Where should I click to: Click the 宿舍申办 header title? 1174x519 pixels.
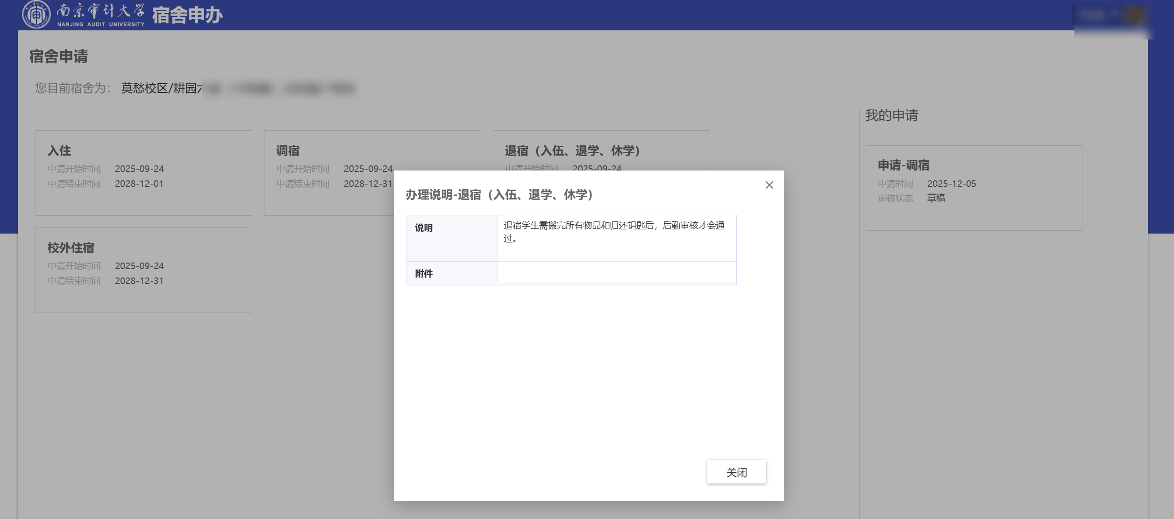(187, 15)
